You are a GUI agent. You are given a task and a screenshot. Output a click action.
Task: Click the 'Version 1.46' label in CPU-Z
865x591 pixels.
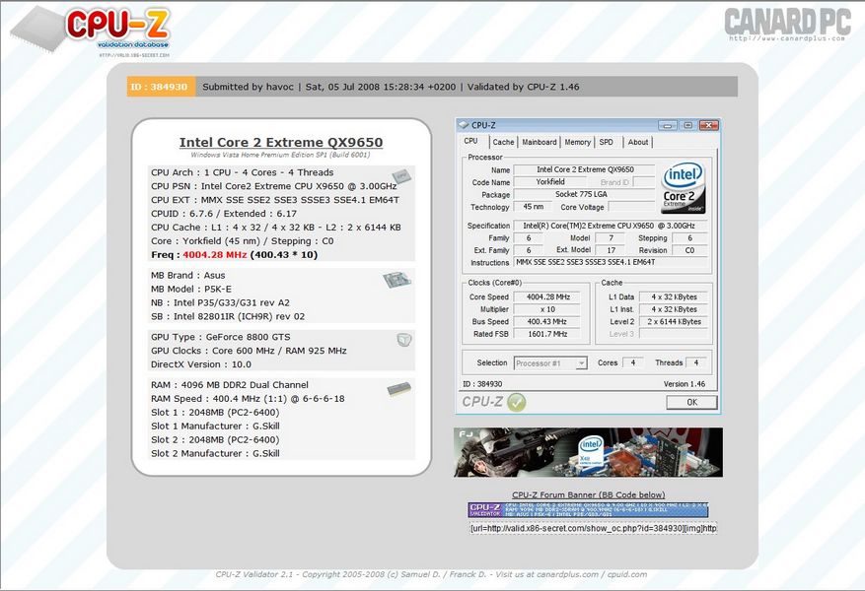[685, 384]
